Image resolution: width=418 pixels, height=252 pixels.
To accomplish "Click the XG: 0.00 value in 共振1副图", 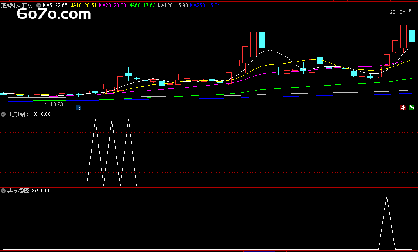I will [x=41, y=115].
